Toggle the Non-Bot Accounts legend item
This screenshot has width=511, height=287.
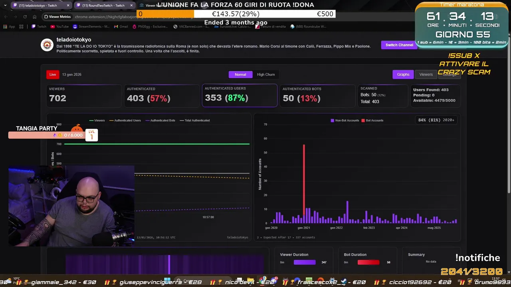pos(345,120)
